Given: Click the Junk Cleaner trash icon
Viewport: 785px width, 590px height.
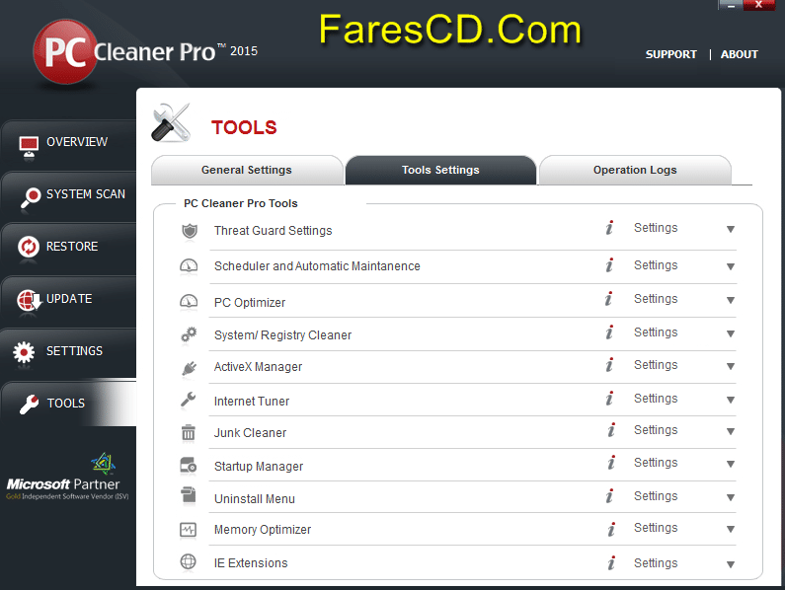Looking at the screenshot, I should 189,432.
